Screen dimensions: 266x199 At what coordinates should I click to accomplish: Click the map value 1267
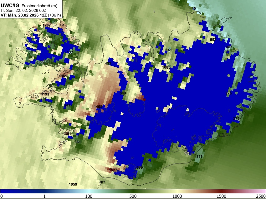tap(47, 25)
